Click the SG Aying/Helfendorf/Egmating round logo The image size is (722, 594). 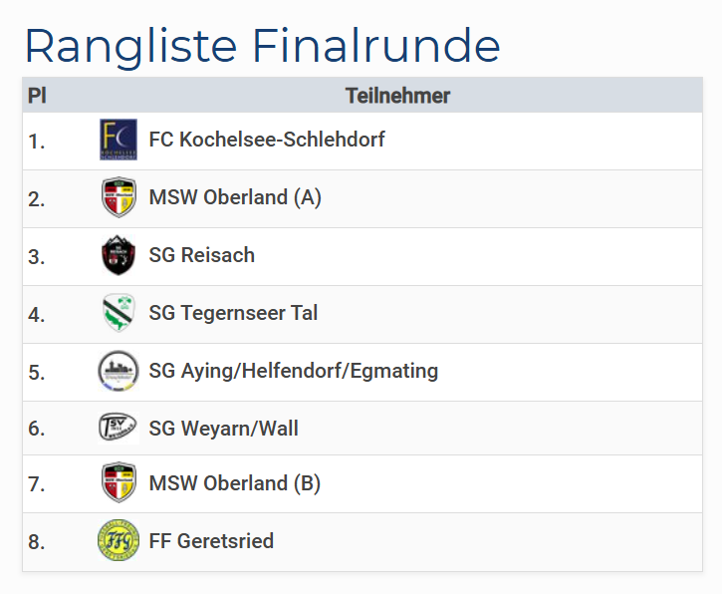pyautogui.click(x=119, y=372)
